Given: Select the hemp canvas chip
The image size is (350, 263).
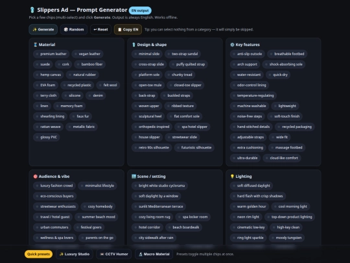Looking at the screenshot, I should pyautogui.click(x=49, y=75).
